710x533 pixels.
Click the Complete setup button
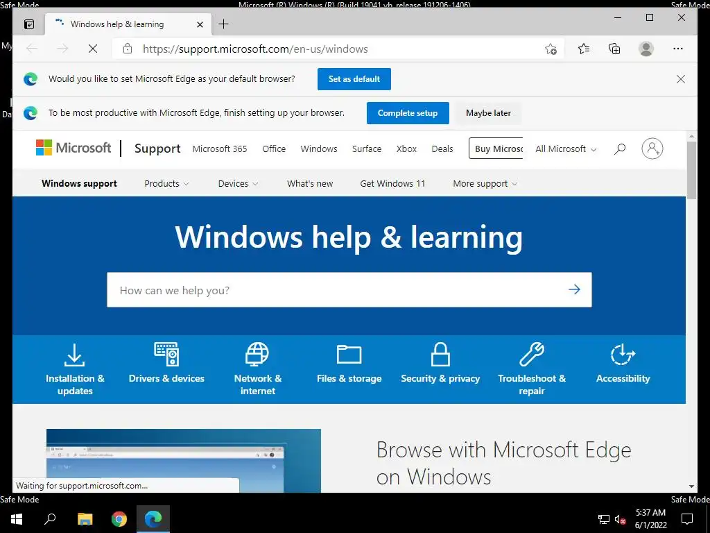[x=408, y=113]
